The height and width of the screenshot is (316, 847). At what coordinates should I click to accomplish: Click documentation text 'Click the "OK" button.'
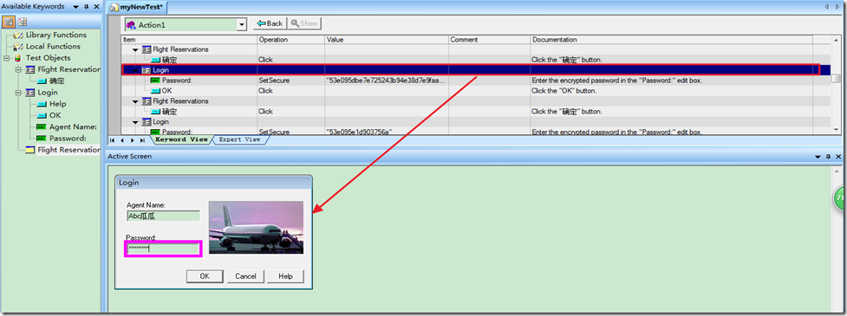(x=564, y=91)
